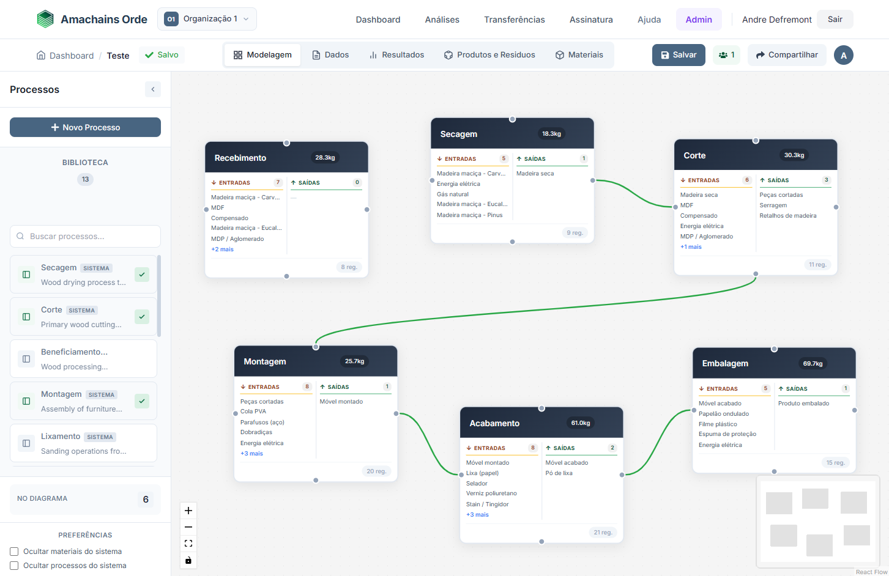
Task: Click the Secagem library item icon
Action: 26,275
